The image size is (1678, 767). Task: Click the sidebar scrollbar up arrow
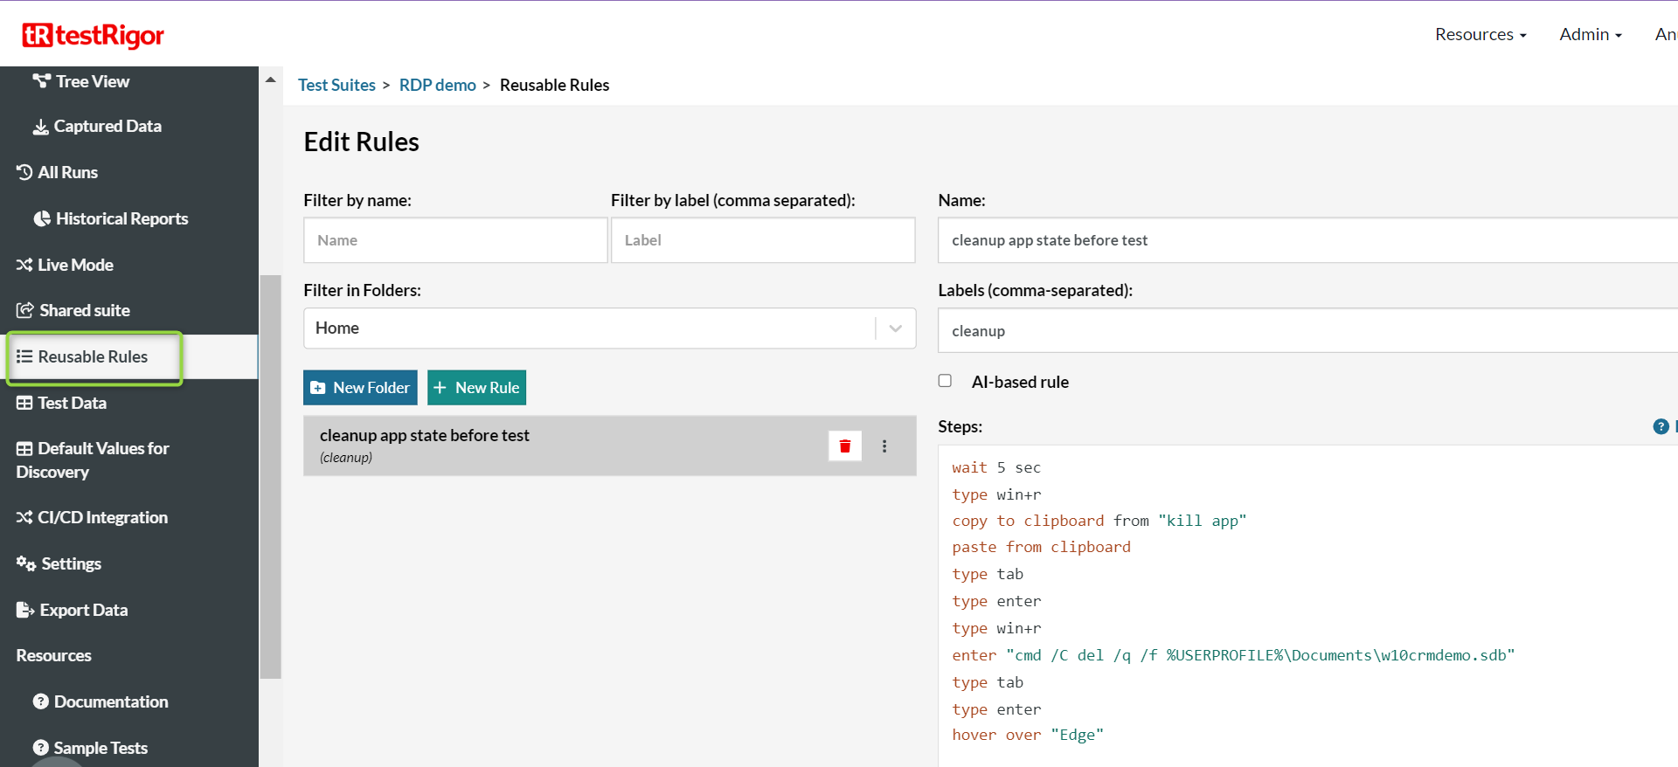click(x=271, y=79)
